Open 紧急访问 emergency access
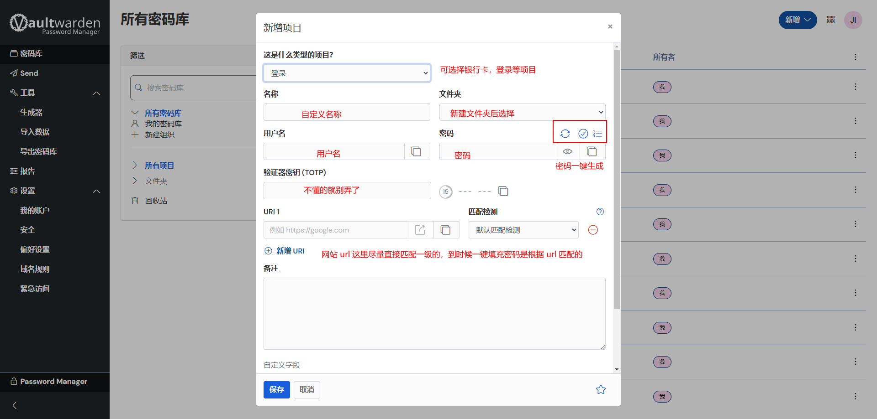The height and width of the screenshot is (419, 877). [x=35, y=289]
